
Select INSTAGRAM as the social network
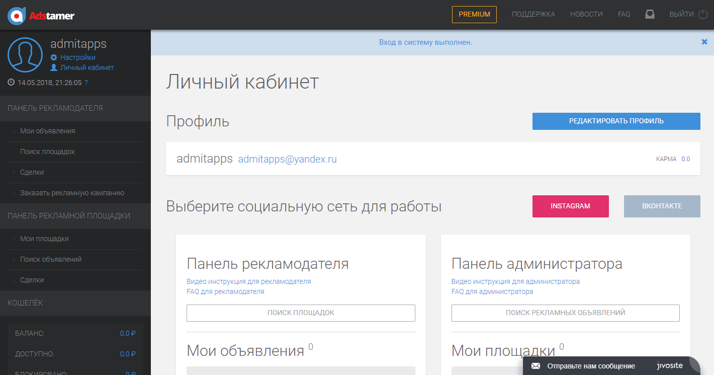[570, 206]
